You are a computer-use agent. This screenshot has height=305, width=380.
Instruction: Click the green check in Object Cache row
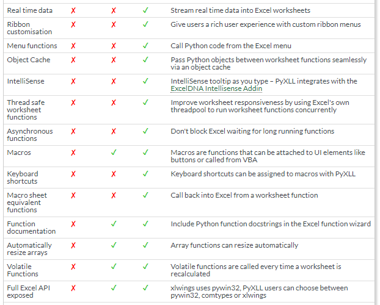[x=145, y=60]
